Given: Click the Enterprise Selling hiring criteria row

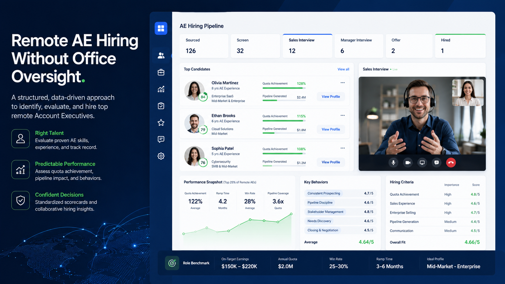Looking at the screenshot, I should click(435, 212).
